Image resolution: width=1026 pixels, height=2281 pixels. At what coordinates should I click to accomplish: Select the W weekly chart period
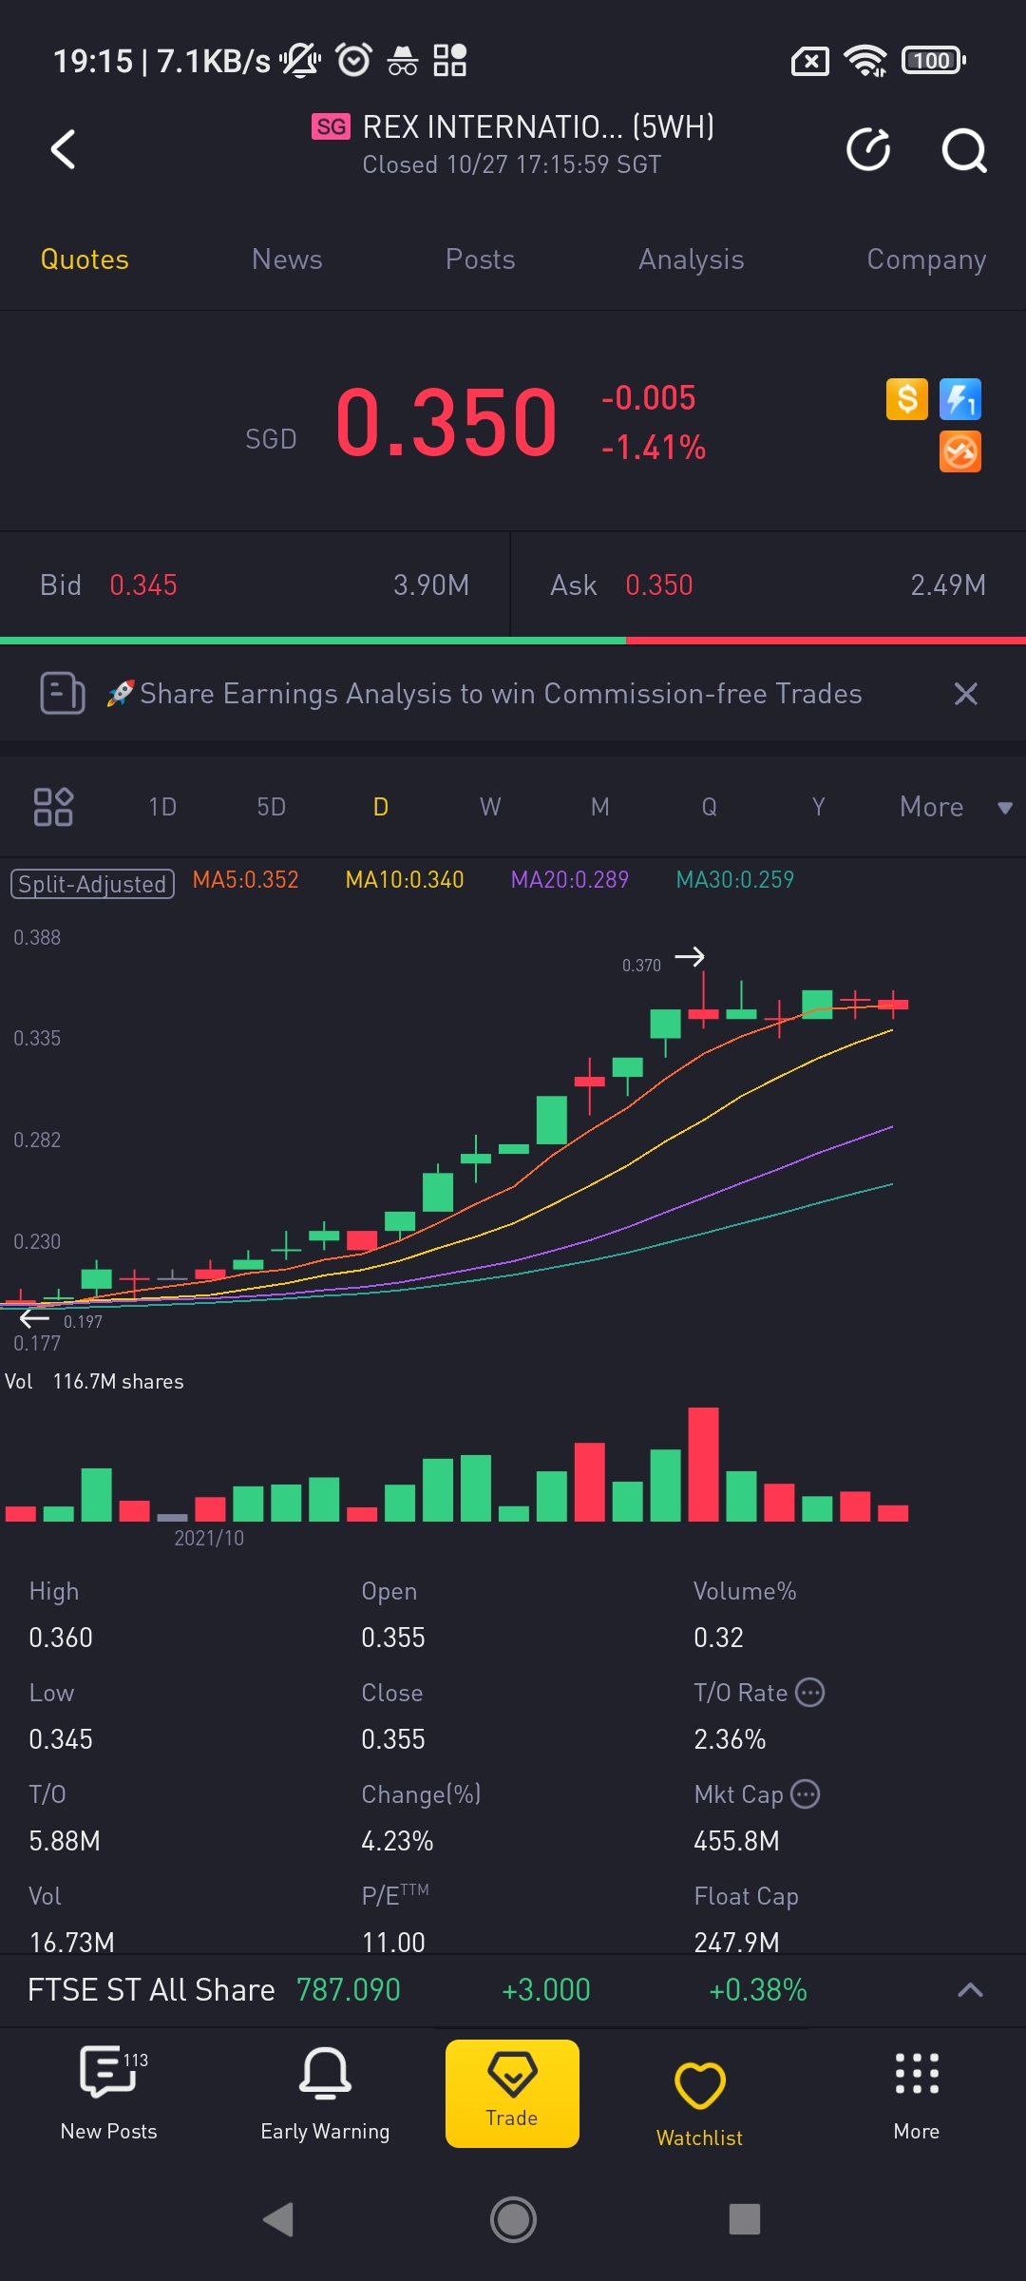[x=490, y=807]
